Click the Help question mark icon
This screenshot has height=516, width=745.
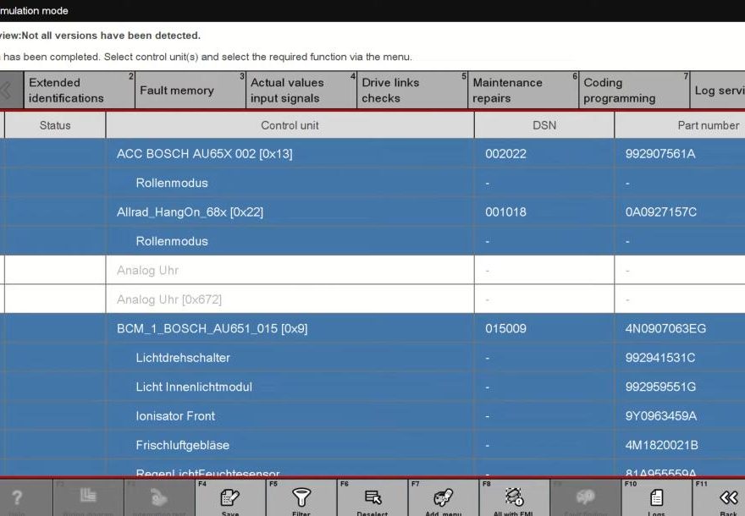pos(17,498)
